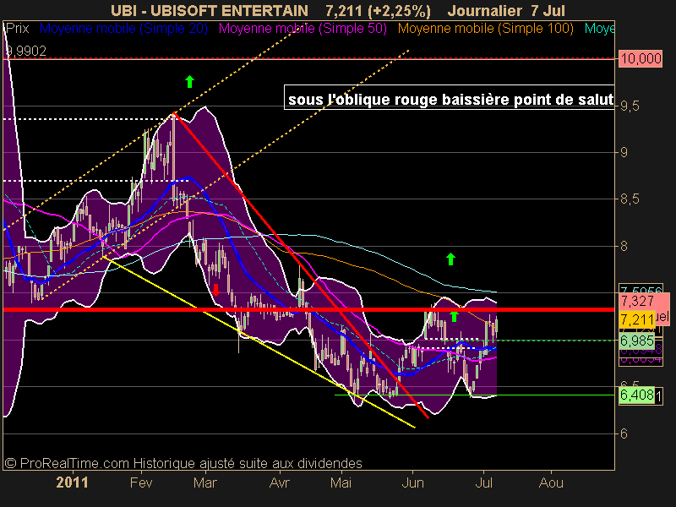Click the Journalier 7 Jul timeframe label

point(506,10)
